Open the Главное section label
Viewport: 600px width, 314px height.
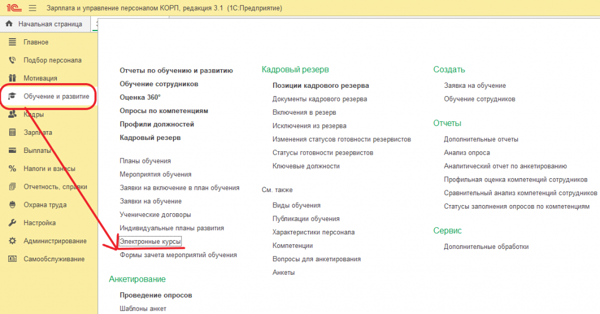pos(36,42)
